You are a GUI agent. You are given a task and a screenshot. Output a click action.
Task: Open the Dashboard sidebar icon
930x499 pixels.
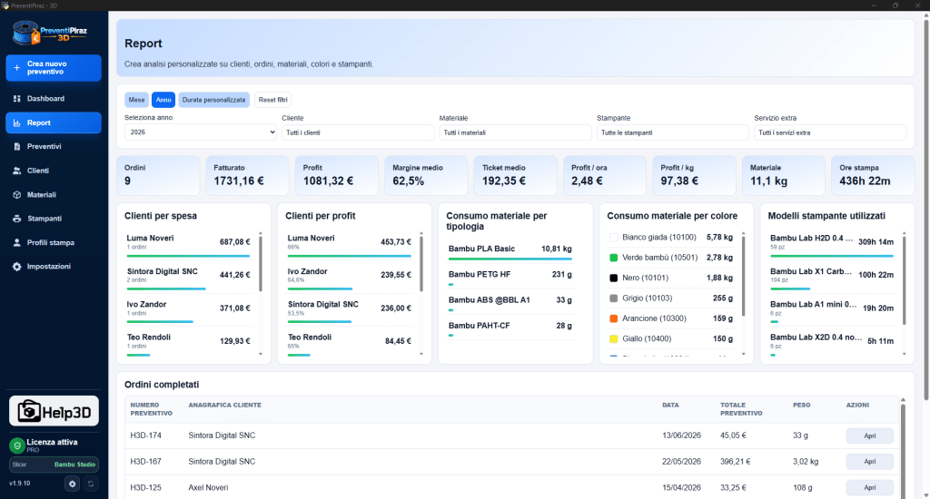point(16,98)
